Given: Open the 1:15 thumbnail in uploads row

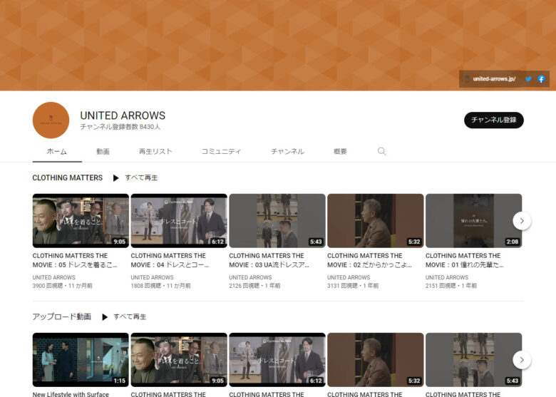Looking at the screenshot, I should (81, 360).
